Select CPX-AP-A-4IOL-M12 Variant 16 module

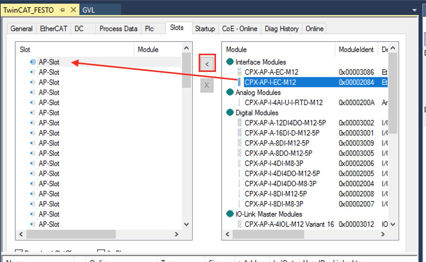(x=289, y=224)
